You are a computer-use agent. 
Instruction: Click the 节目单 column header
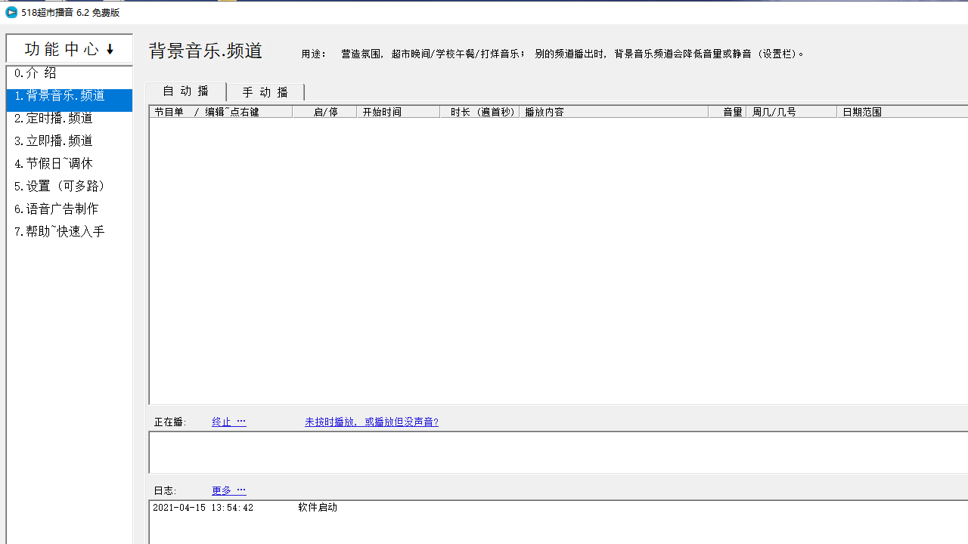click(169, 111)
